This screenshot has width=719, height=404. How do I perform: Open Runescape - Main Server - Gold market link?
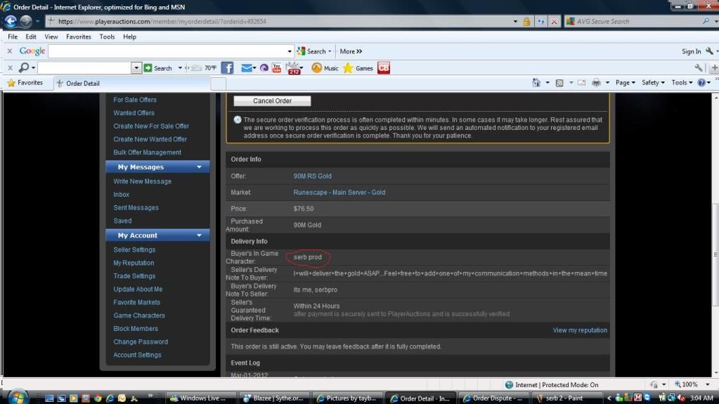(x=339, y=193)
